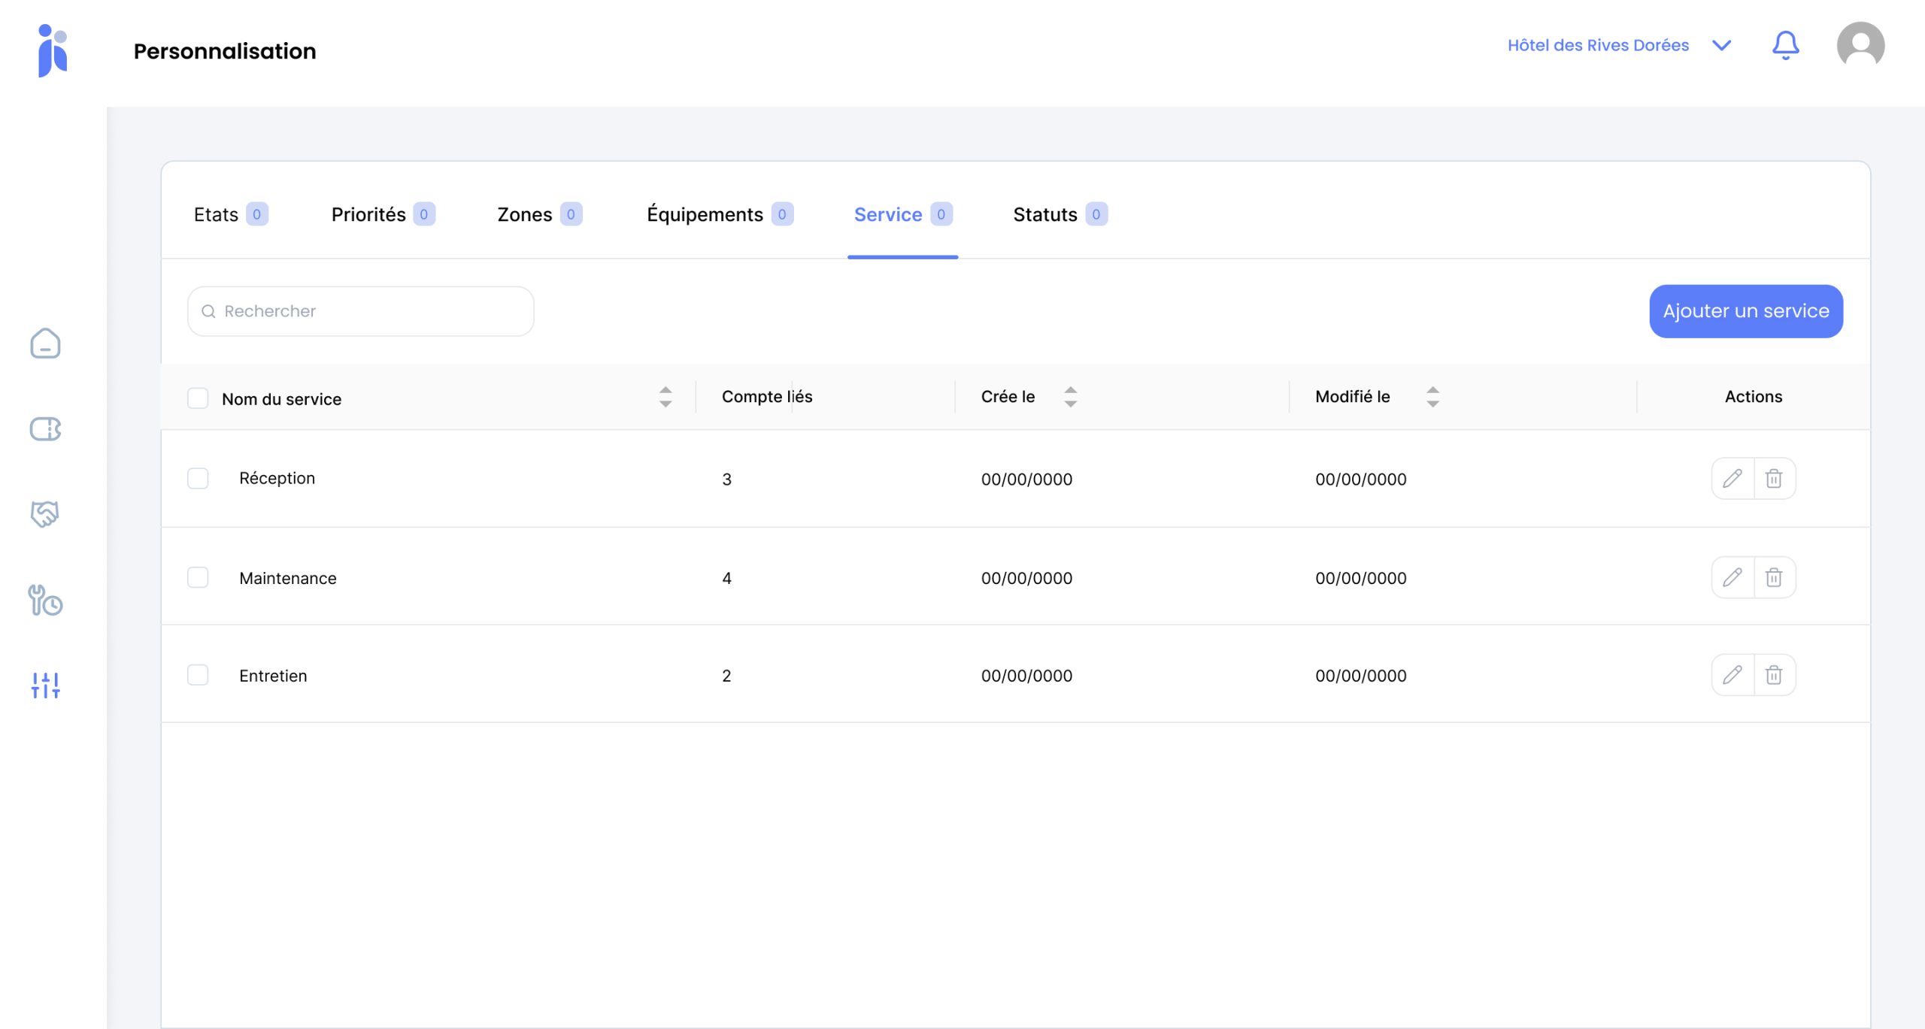Click the Rechercher search field
This screenshot has height=1029, width=1925.
(361, 311)
